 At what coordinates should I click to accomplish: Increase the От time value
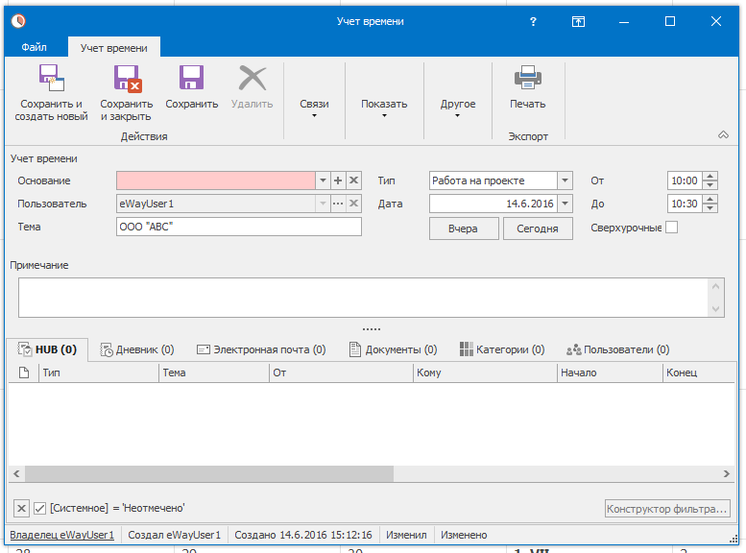[710, 176]
